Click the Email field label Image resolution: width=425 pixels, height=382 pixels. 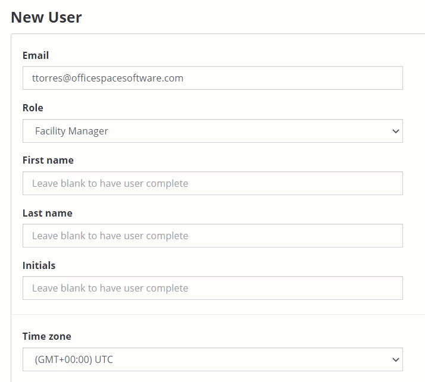[36, 55]
